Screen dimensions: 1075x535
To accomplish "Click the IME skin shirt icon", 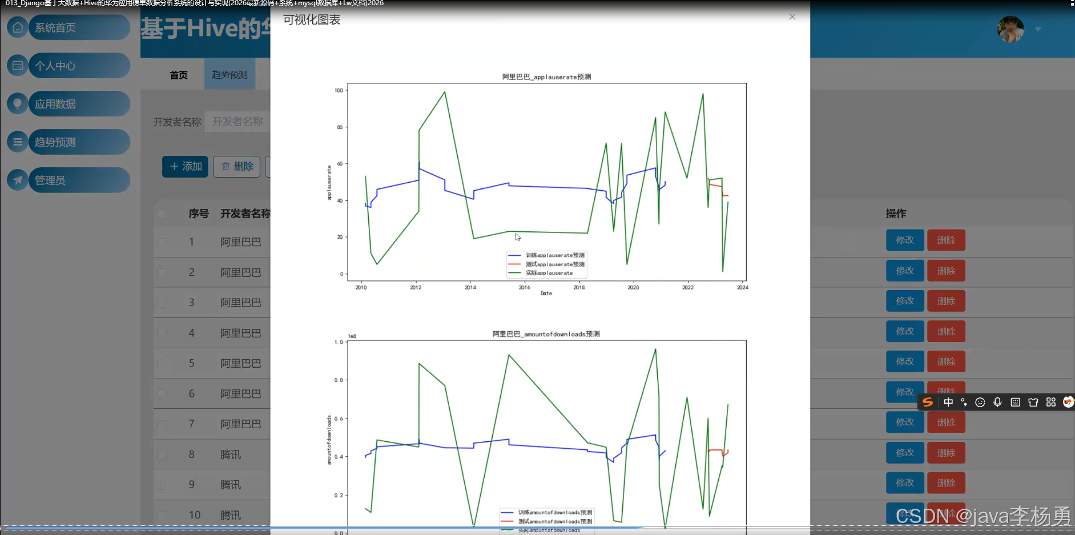I will click(x=1033, y=402).
